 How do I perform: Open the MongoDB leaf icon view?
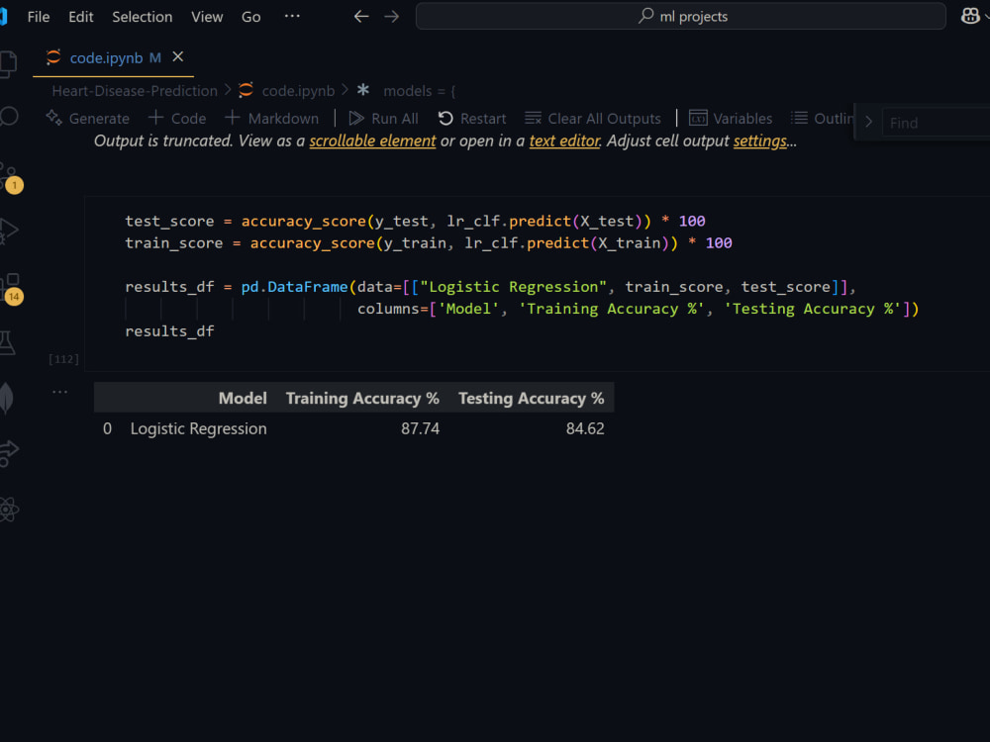7,398
